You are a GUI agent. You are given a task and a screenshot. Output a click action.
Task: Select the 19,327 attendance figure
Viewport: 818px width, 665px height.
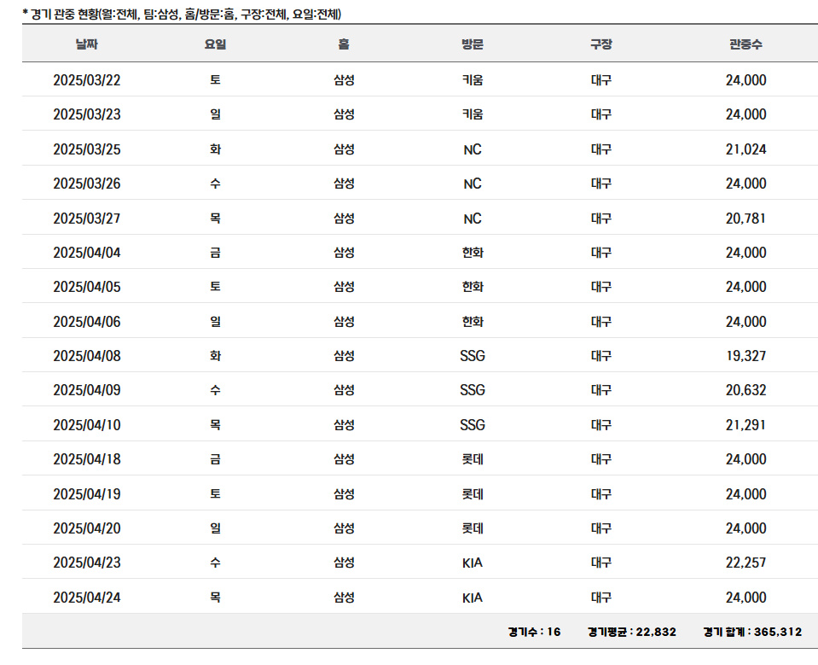pos(745,356)
